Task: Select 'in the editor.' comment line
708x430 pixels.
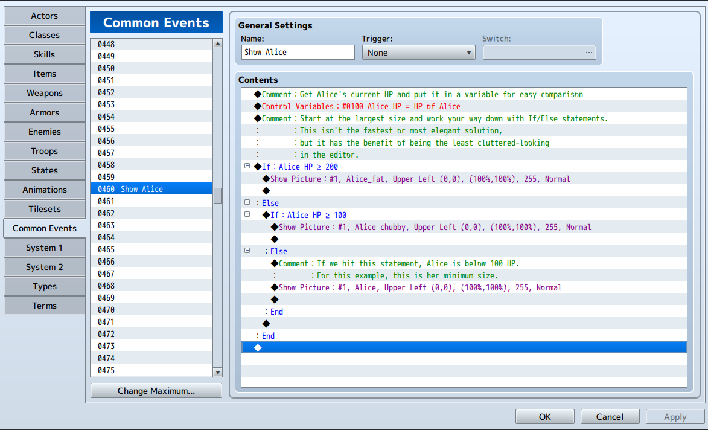Action: point(464,155)
